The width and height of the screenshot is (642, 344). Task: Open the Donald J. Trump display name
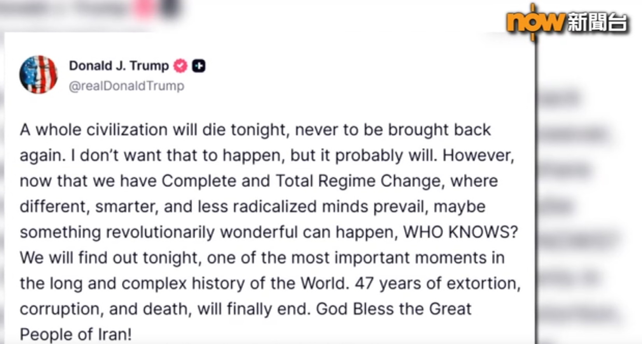(119, 66)
